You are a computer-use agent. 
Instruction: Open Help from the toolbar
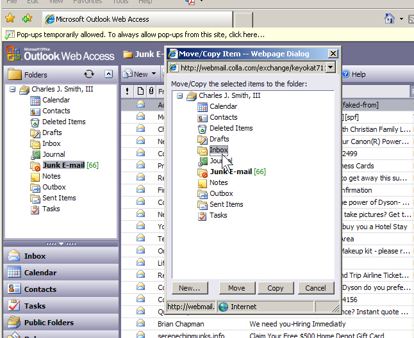(354, 74)
